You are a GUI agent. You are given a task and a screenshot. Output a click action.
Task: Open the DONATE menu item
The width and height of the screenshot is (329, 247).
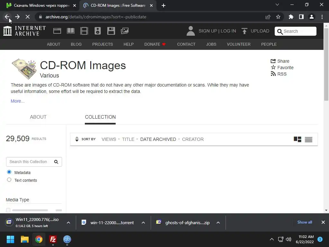[x=155, y=44]
